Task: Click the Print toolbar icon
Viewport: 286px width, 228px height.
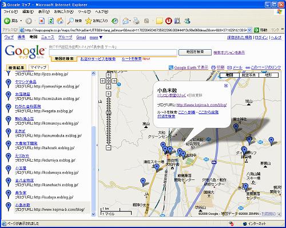Action: 136,21
